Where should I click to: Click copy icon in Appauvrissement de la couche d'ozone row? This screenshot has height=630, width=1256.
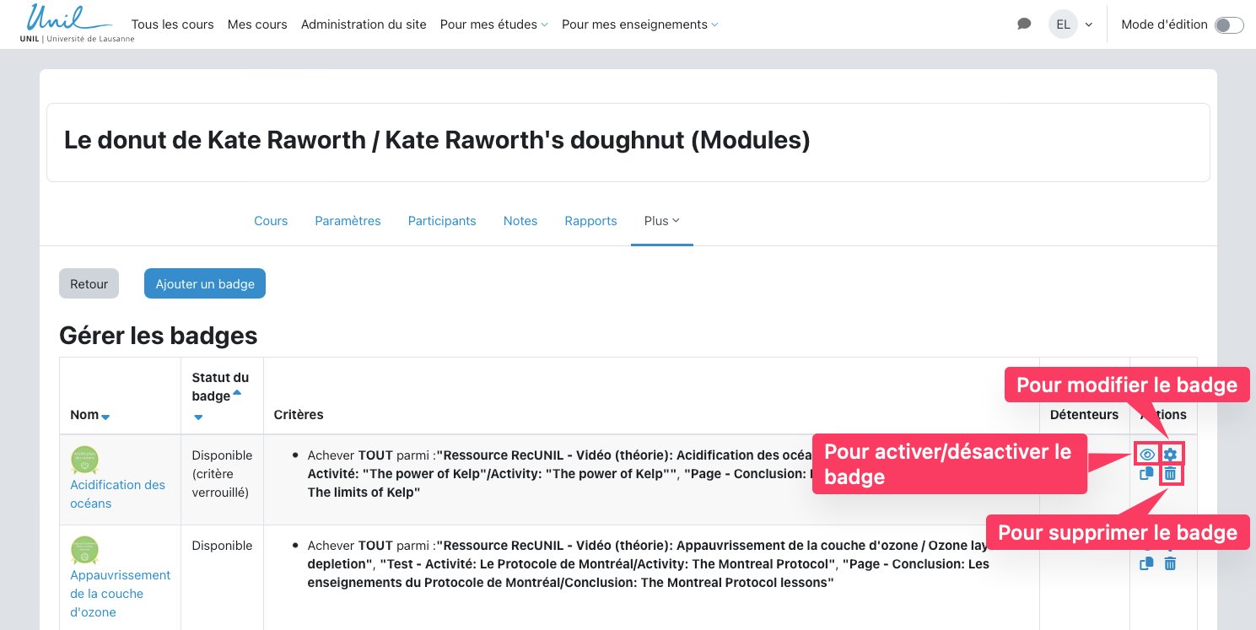(1146, 564)
